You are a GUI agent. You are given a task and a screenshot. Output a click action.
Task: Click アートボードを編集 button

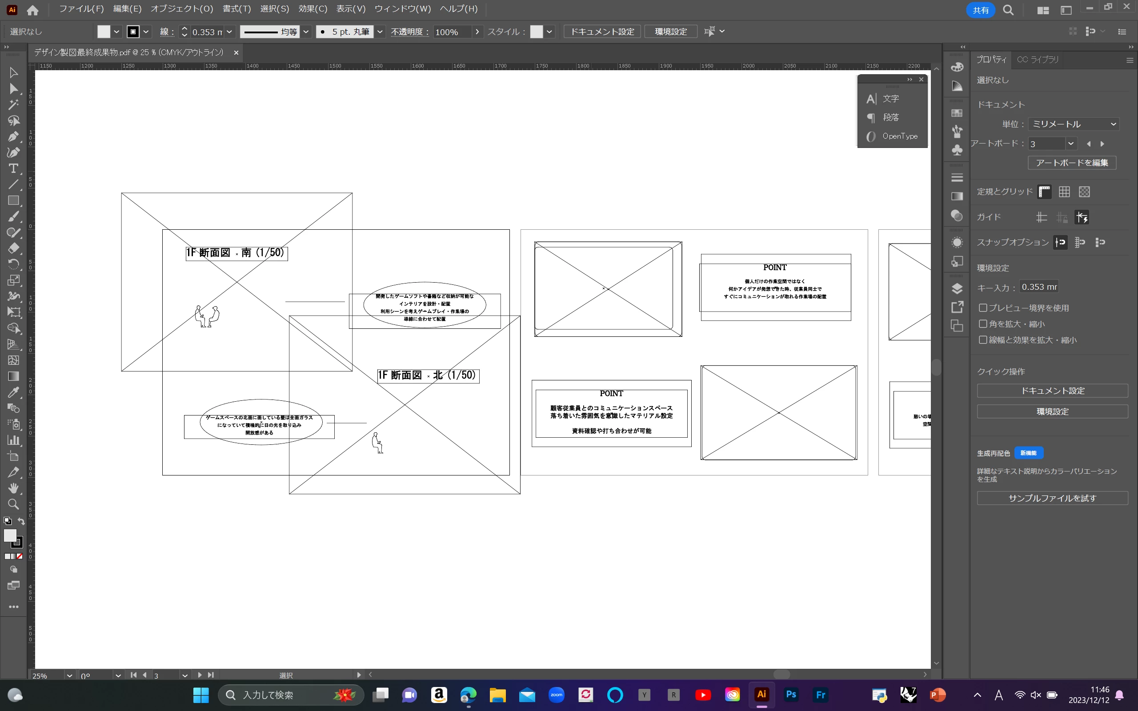coord(1072,163)
